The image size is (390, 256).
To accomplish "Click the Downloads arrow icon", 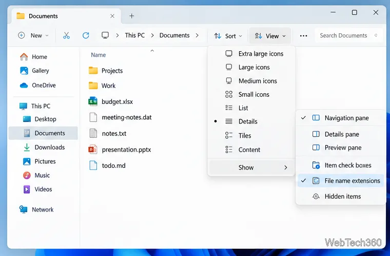I will click(27, 147).
